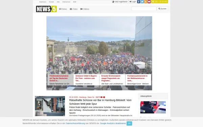Screen dimensions: 203x127
Task: Accept cookies with OK button
Action: click(129, 123)
